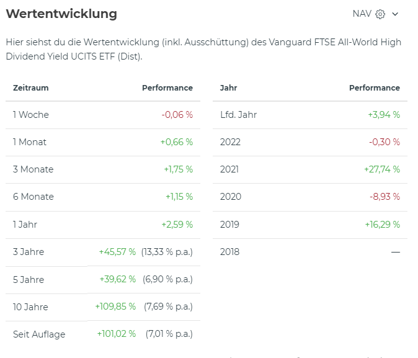
Task: Click the 2019 performance value +16,29 %
Action: 382,225
